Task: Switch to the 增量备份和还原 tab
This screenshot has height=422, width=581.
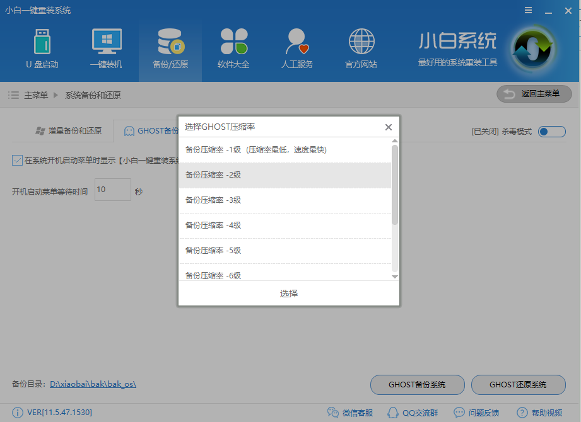Action: 69,131
